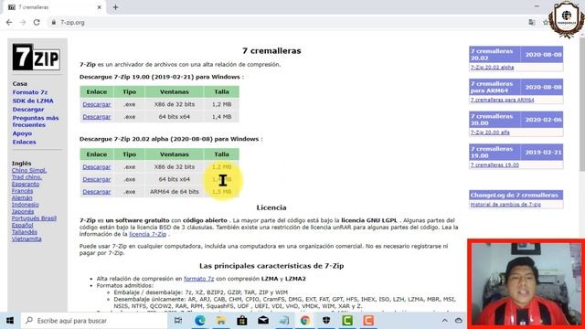Switch language to Vietnamita
Screen dimensions: 585x329
tap(27, 239)
